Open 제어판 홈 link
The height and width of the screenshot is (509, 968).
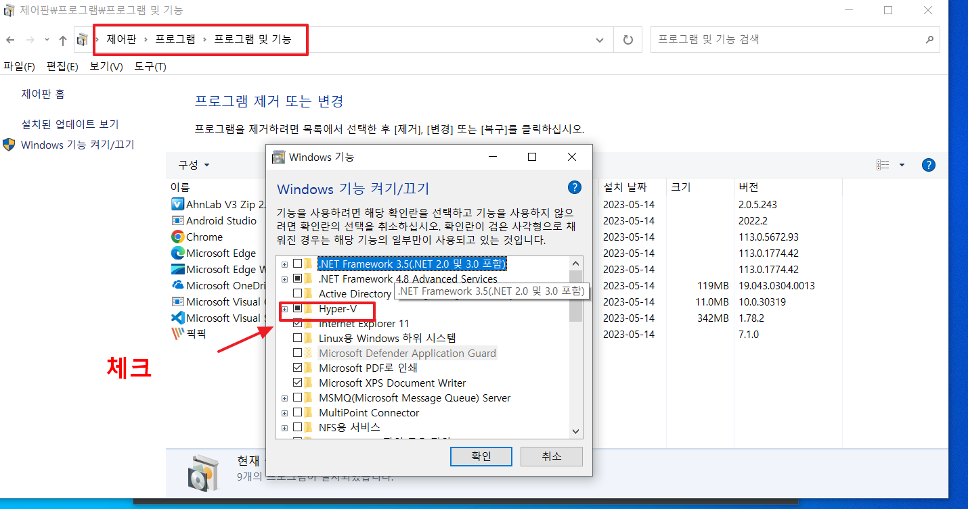pyautogui.click(x=43, y=94)
